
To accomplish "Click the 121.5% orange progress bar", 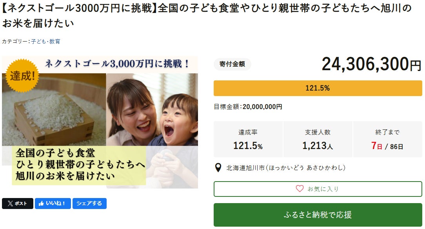I will pyautogui.click(x=318, y=88).
